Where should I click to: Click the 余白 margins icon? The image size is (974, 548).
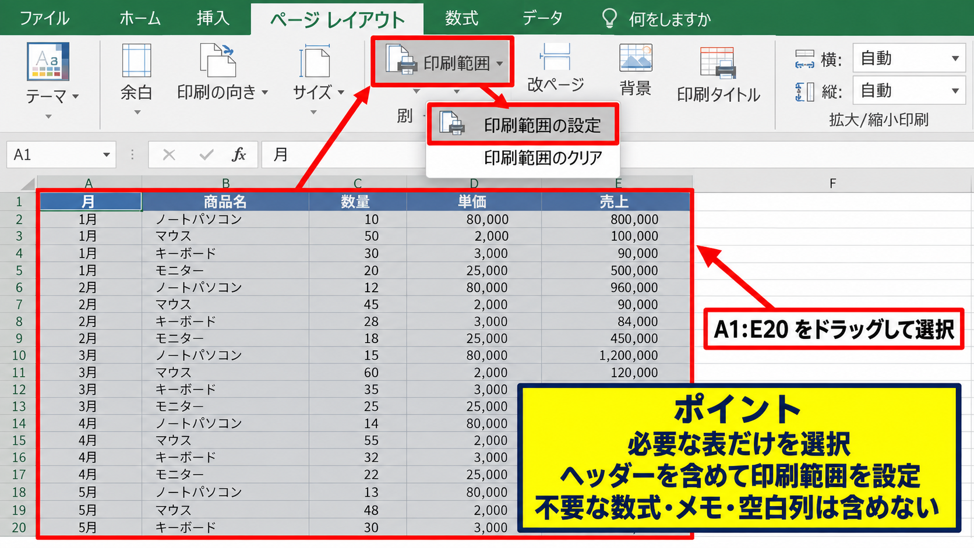pos(136,61)
